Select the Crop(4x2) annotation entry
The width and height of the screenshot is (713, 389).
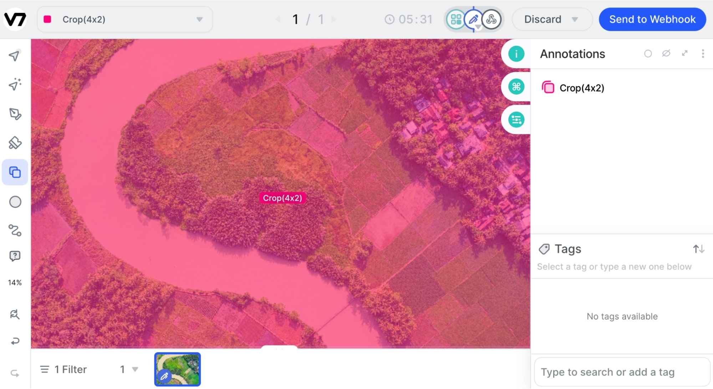coord(581,88)
